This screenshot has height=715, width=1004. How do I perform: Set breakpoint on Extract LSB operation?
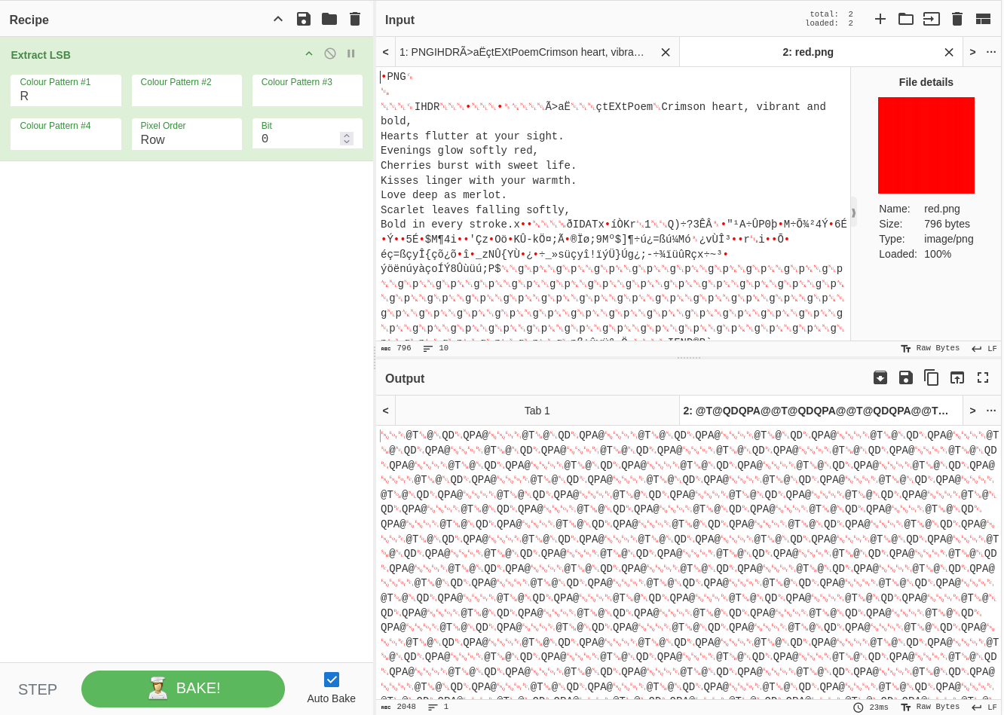point(350,53)
